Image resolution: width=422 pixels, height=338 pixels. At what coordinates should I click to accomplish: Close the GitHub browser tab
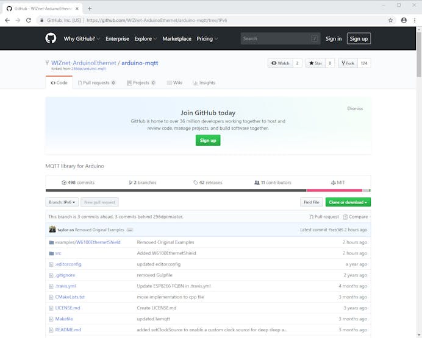coord(77,9)
